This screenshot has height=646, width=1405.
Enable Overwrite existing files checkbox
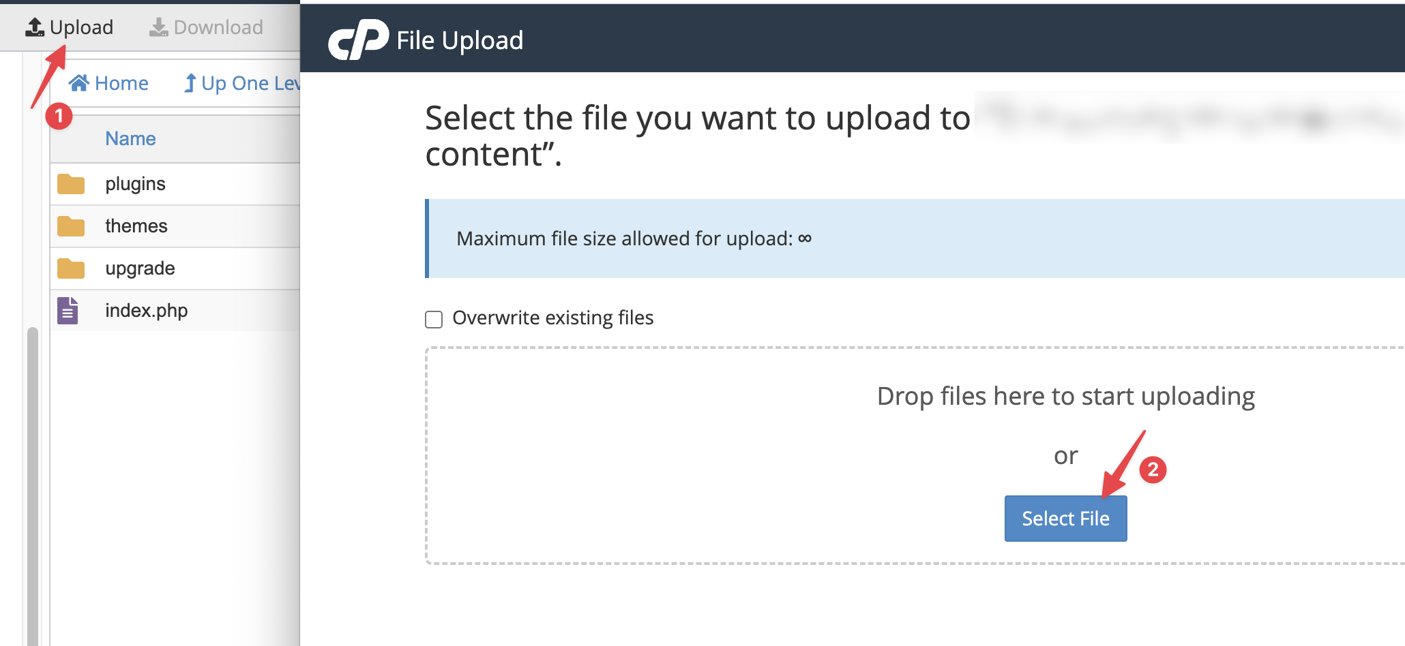(434, 319)
